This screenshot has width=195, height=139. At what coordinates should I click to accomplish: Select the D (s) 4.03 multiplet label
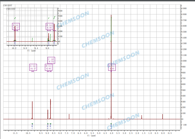tap(112, 67)
